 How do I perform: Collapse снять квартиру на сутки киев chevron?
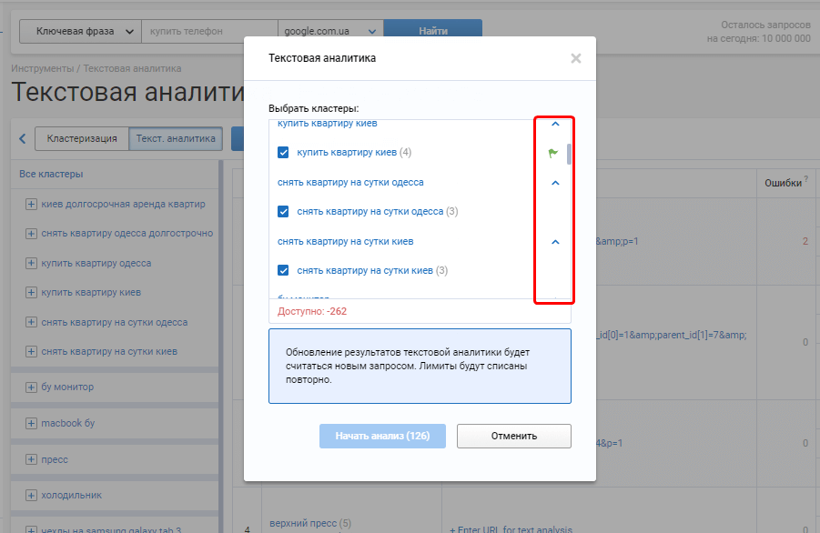[x=555, y=242]
